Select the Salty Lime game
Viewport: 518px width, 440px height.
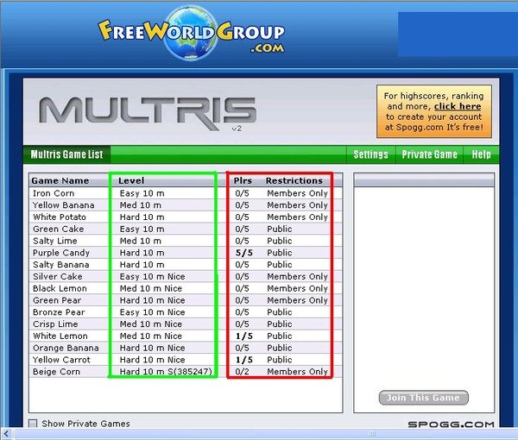point(186,241)
